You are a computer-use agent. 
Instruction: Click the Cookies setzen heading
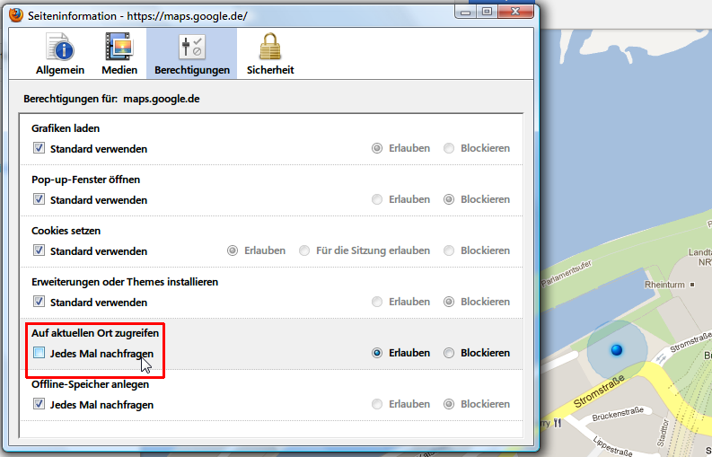click(x=66, y=231)
